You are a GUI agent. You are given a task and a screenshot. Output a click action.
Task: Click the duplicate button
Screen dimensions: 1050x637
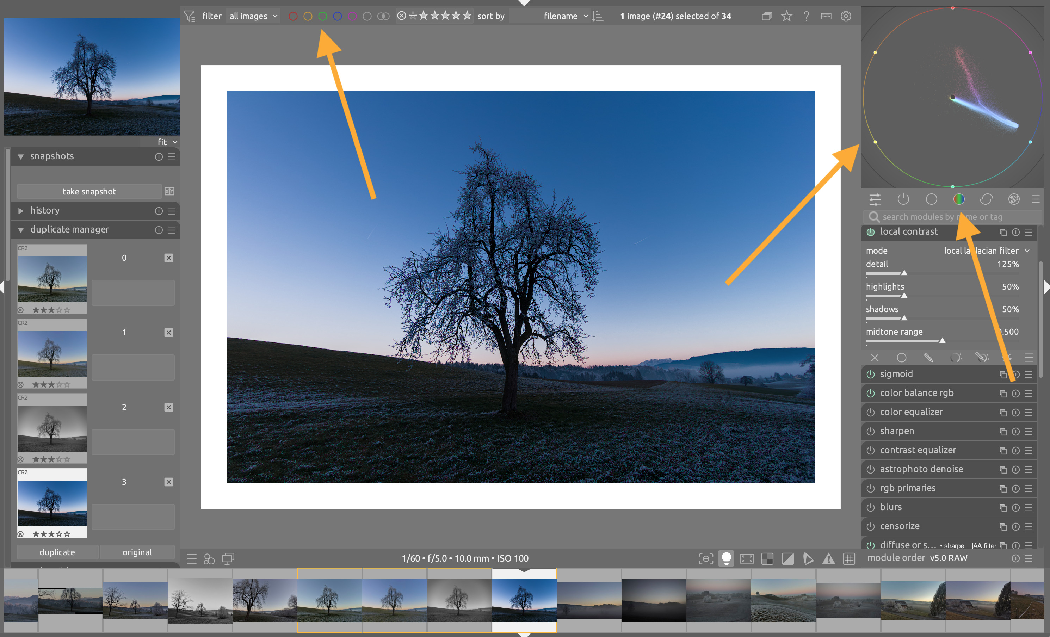click(57, 552)
